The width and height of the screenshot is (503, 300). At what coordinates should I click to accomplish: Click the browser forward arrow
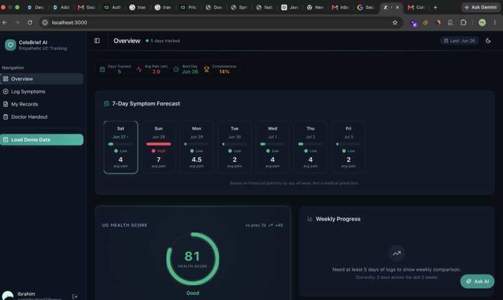(x=17, y=22)
